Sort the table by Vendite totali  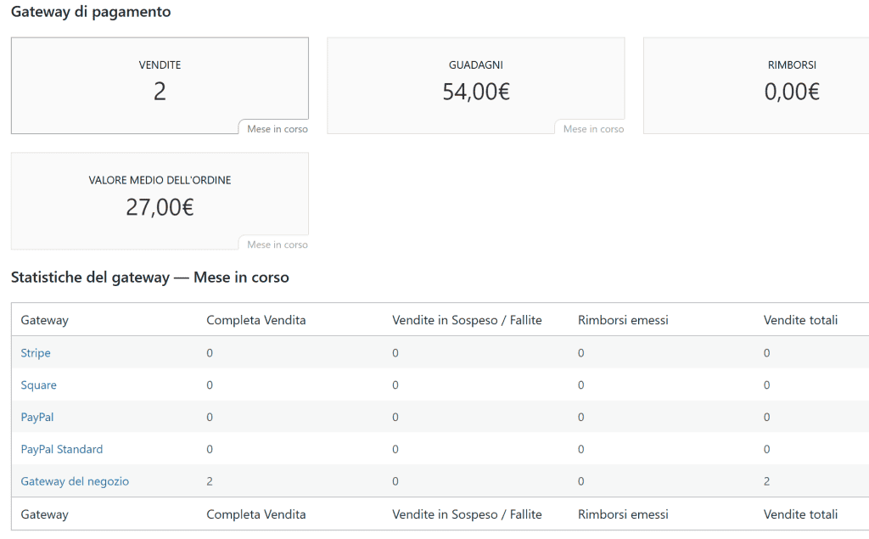[800, 320]
